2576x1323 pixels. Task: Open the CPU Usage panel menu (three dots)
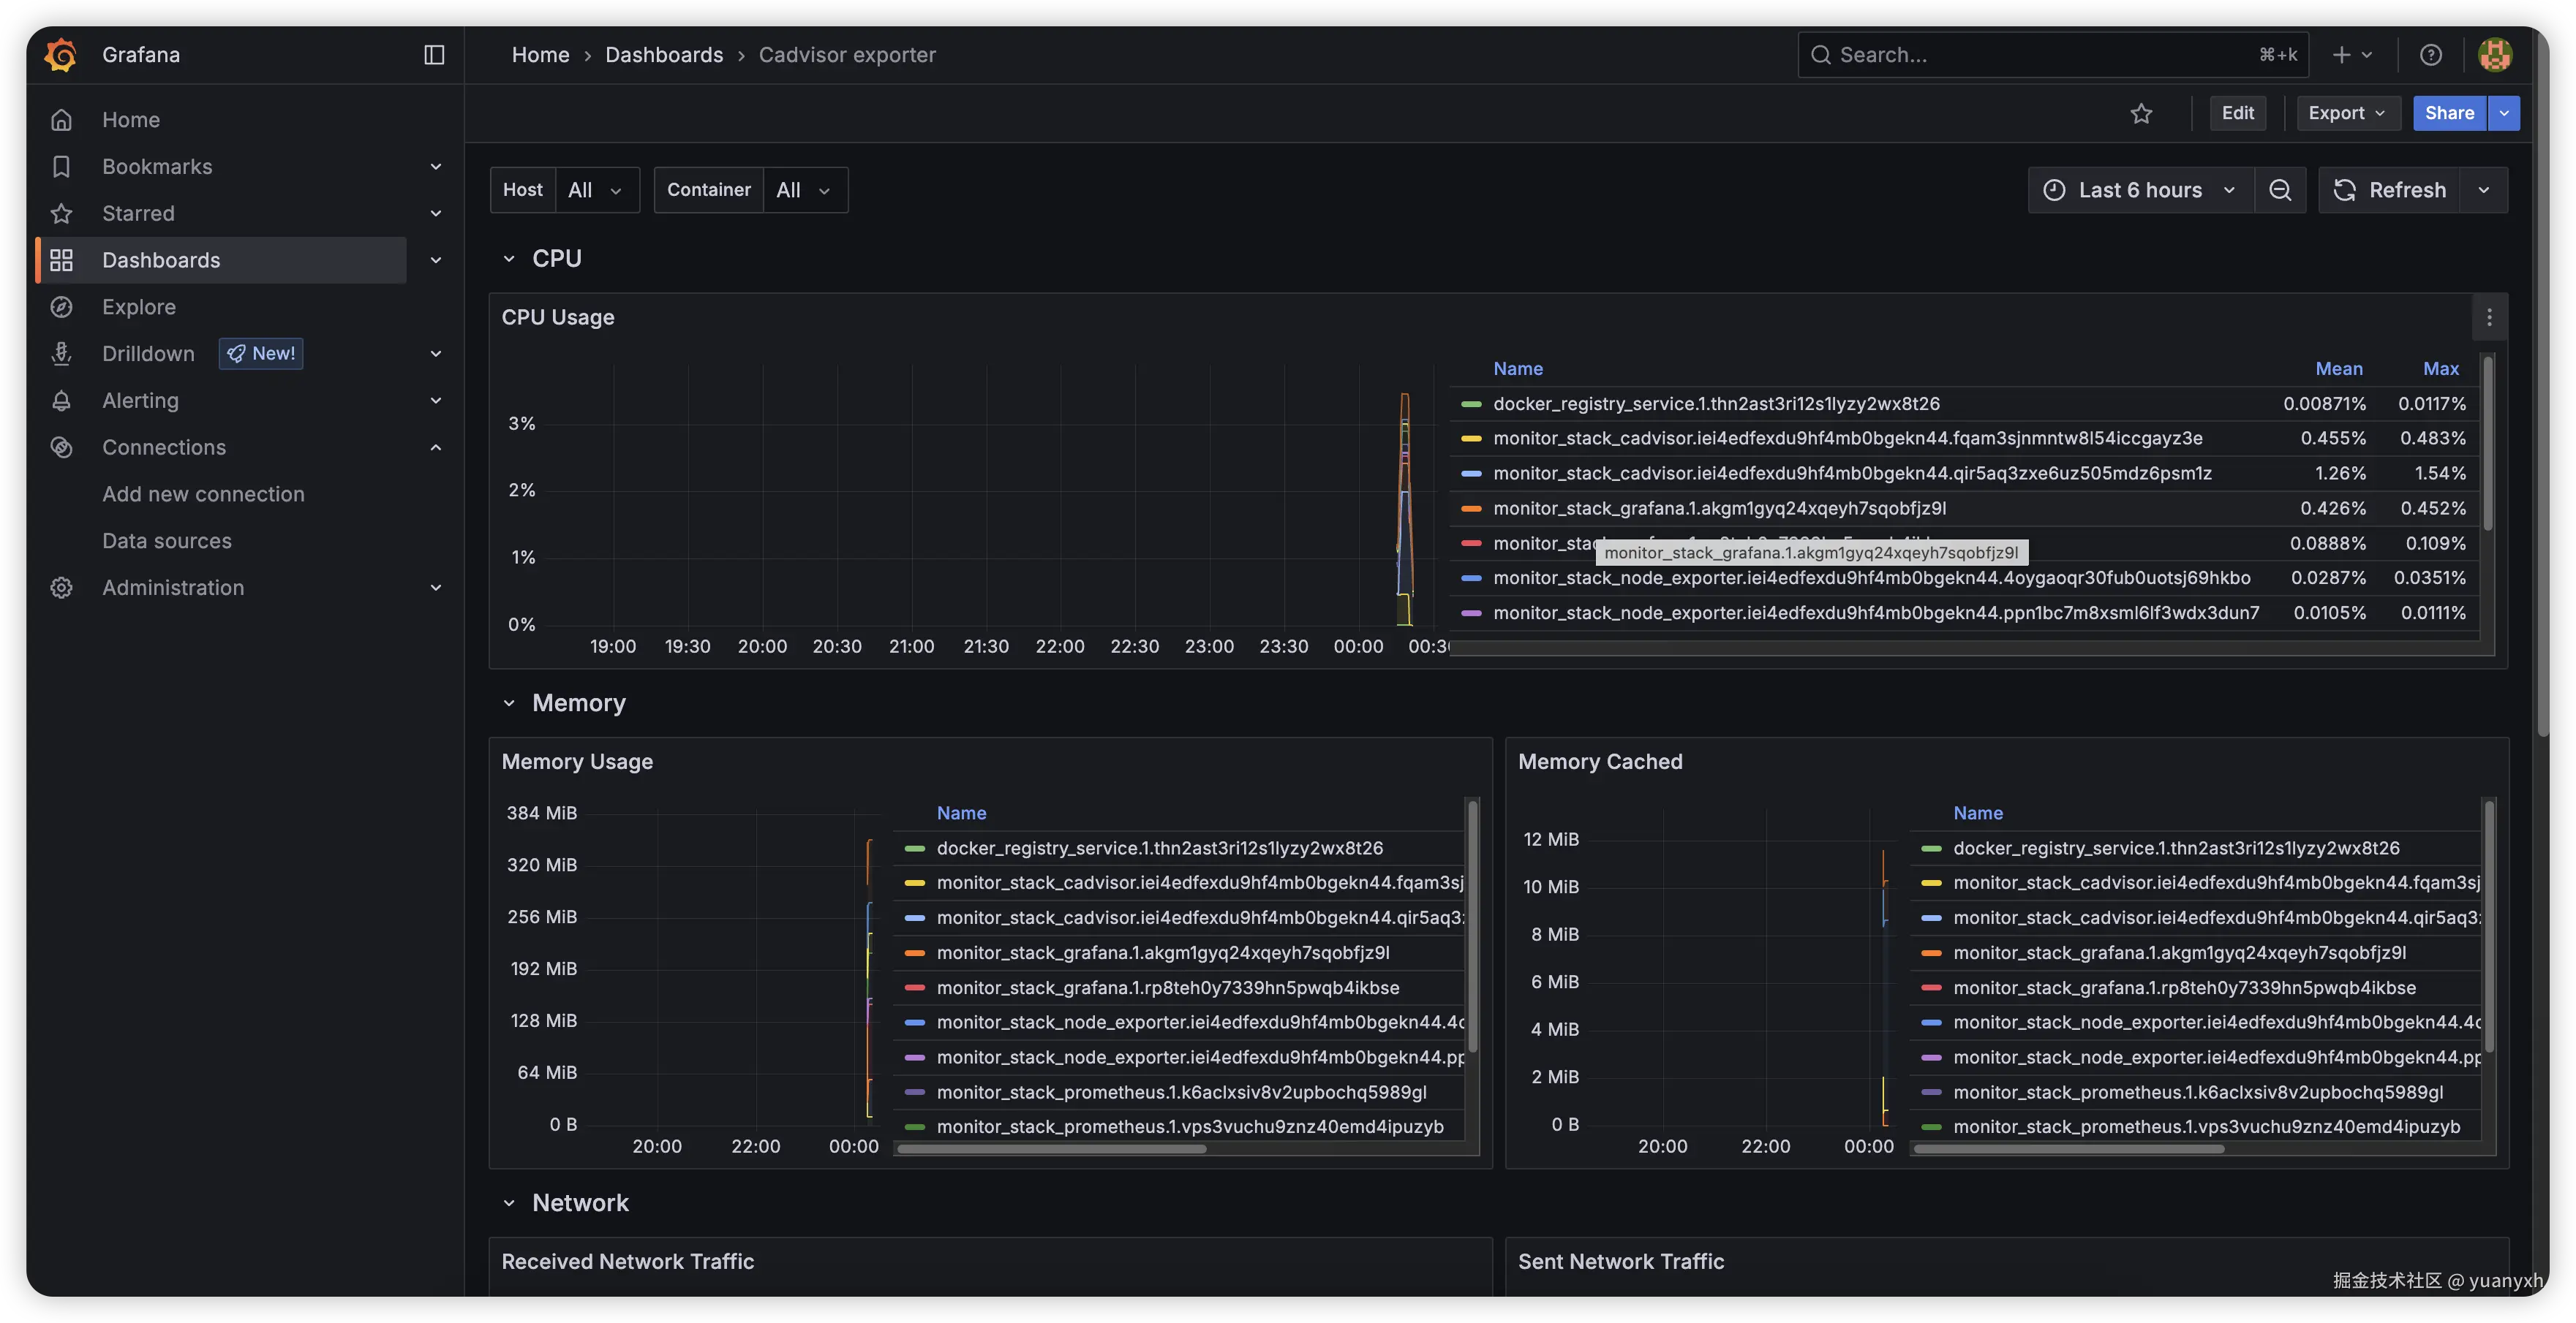(x=2490, y=318)
